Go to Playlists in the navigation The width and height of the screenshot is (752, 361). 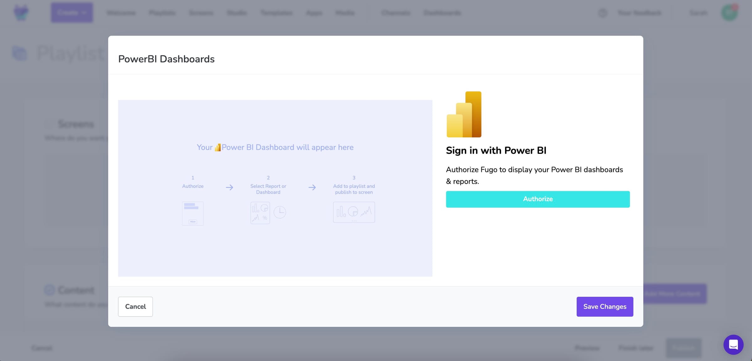tap(162, 13)
